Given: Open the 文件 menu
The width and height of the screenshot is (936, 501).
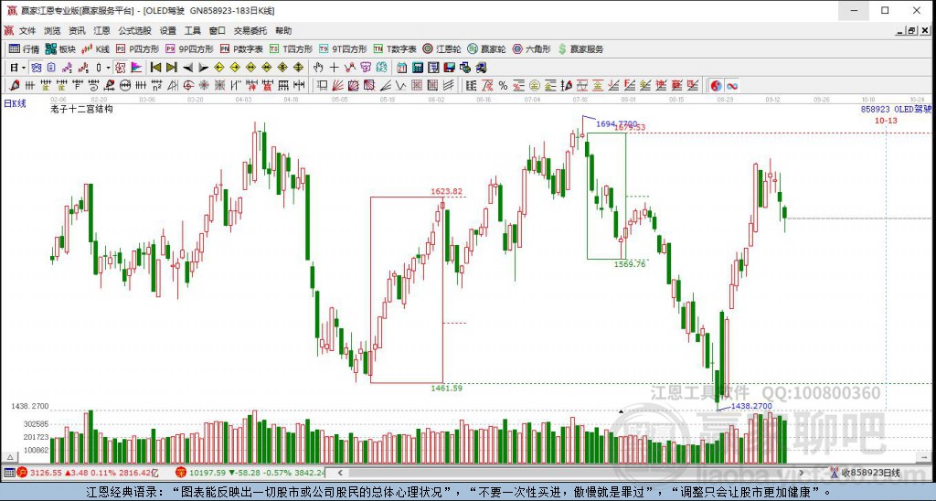Looking at the screenshot, I should (27, 30).
